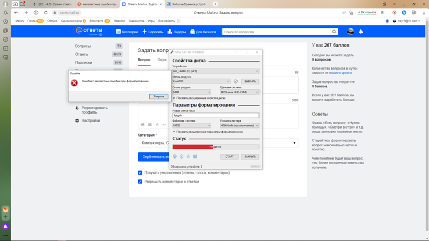Click the red status progress bar
This screenshot has width=429, height=241.
tap(215, 147)
